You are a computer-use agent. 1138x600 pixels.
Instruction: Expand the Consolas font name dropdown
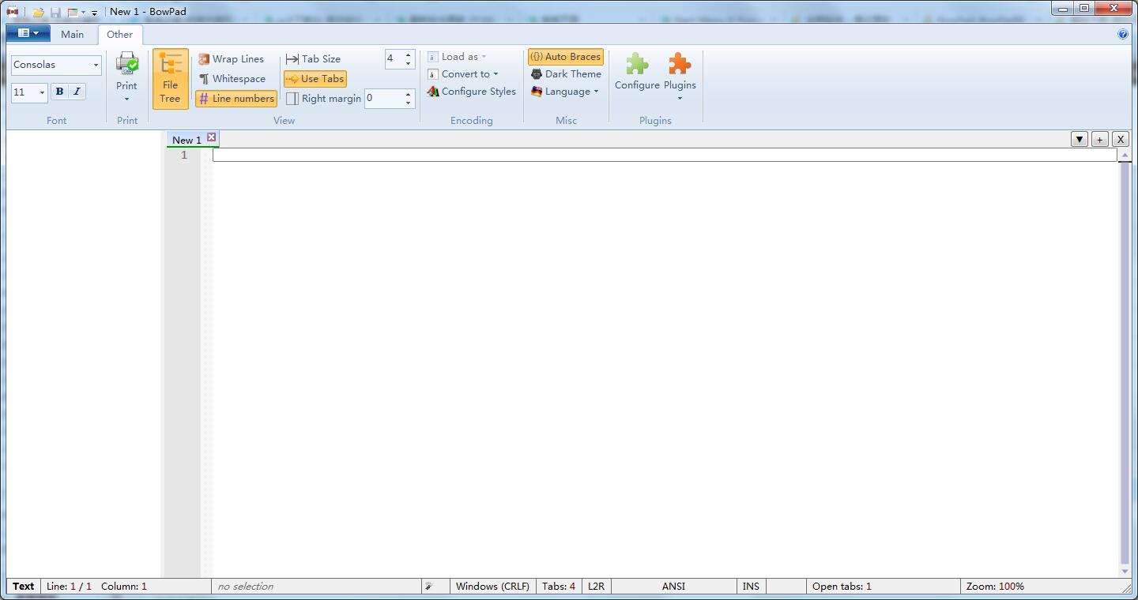tap(96, 65)
